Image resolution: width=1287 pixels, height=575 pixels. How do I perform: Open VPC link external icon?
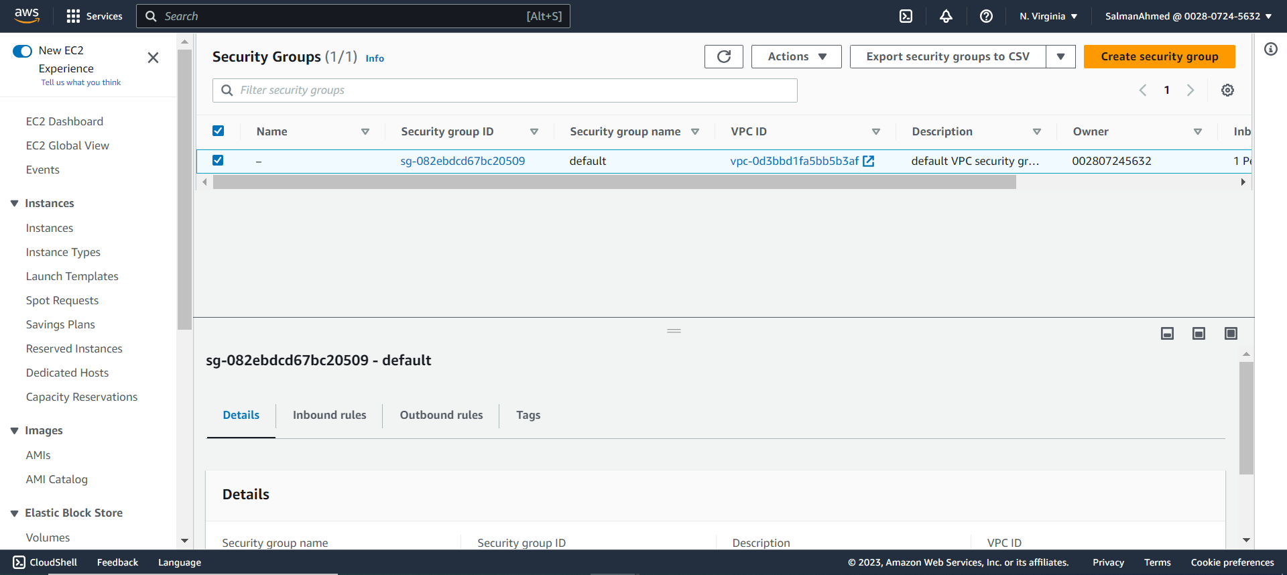[869, 161]
